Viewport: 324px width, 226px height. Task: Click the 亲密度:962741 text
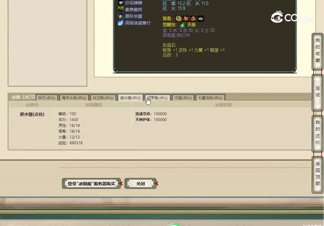coord(176,35)
